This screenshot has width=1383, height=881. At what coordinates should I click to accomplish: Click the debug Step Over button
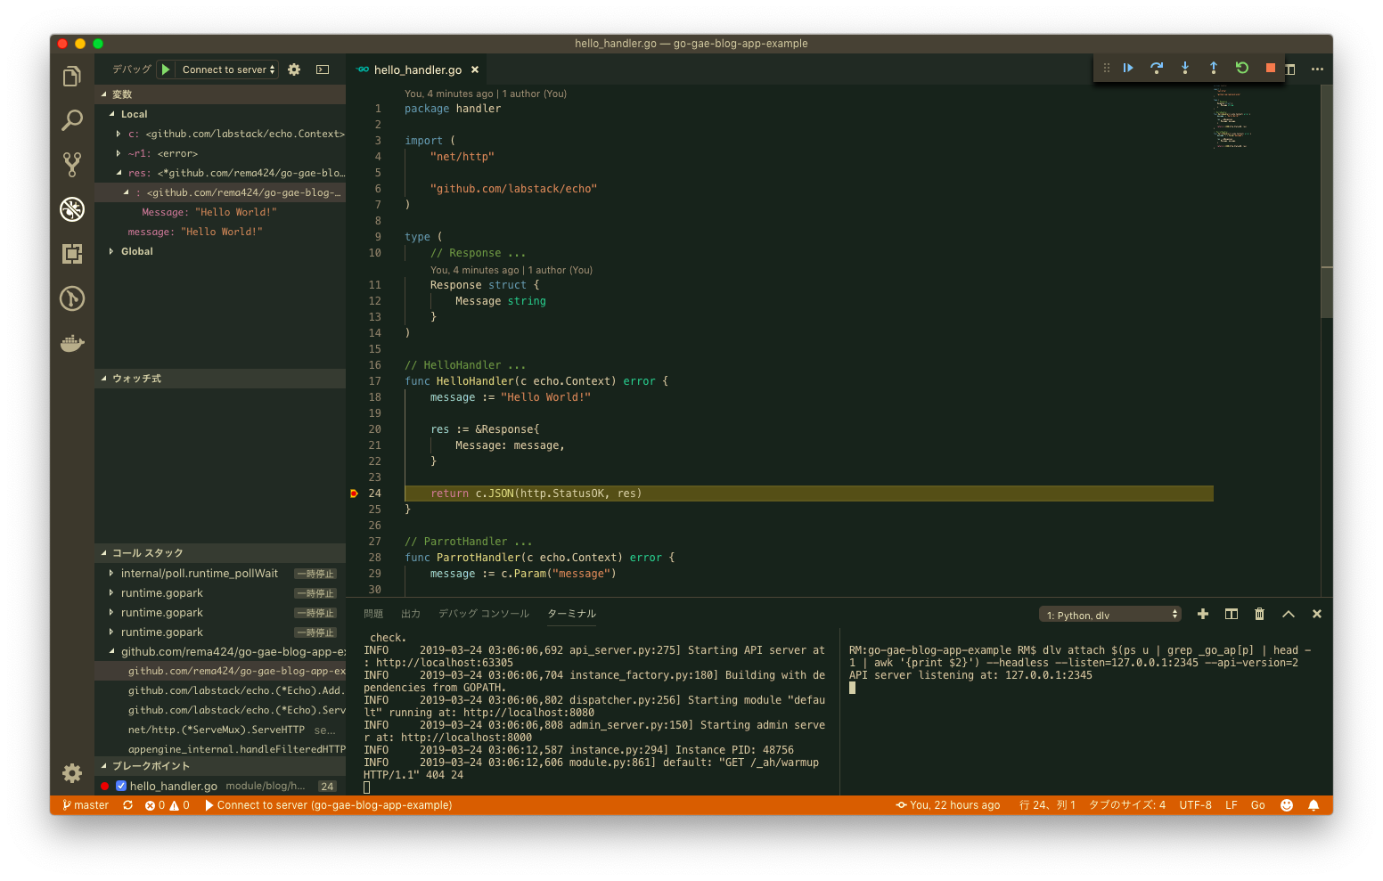(x=1157, y=68)
